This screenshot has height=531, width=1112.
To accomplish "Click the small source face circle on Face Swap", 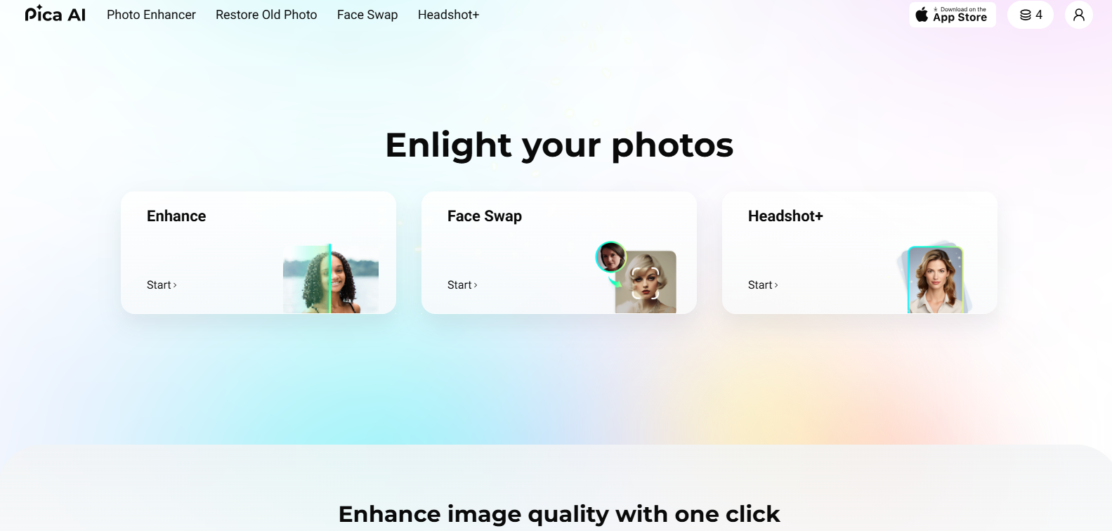I will (610, 257).
